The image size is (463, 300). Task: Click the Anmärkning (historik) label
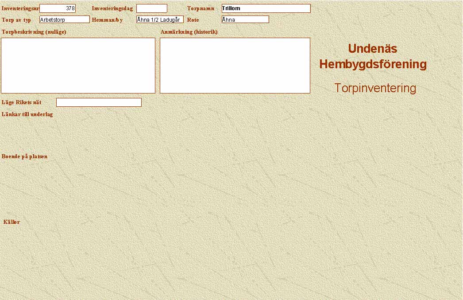click(x=189, y=32)
